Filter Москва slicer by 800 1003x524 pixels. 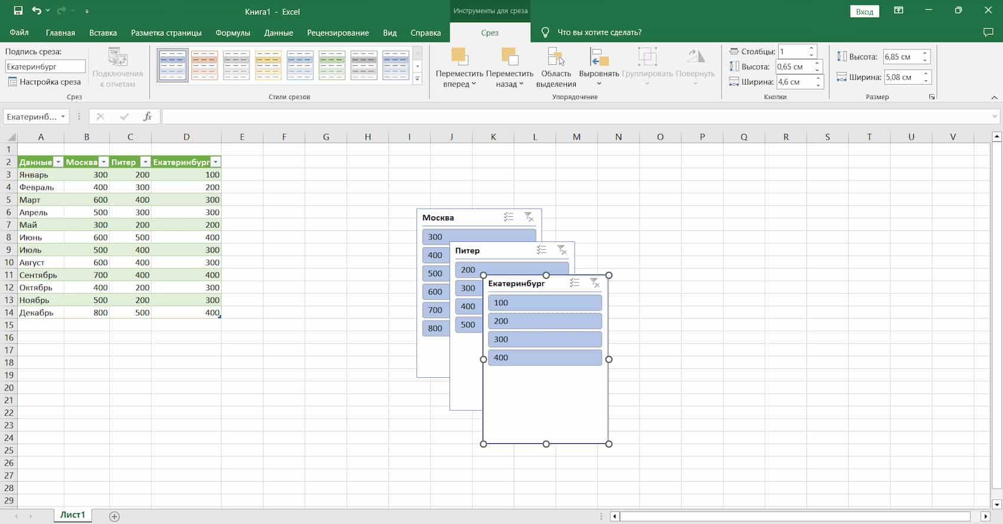pyautogui.click(x=436, y=328)
